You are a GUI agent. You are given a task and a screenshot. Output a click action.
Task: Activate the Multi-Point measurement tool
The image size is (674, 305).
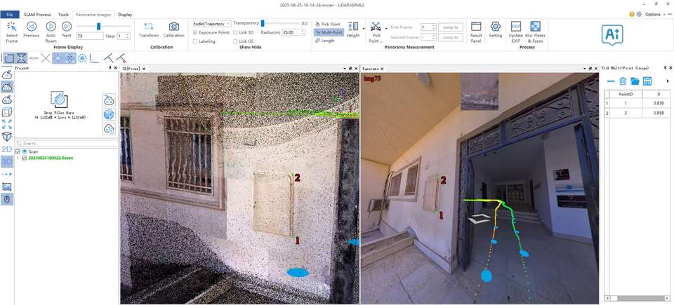point(329,32)
